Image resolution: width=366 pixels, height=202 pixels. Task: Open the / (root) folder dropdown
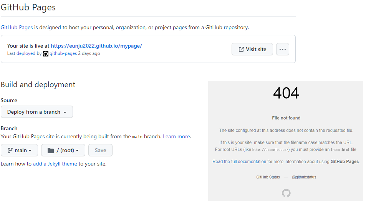click(x=63, y=150)
